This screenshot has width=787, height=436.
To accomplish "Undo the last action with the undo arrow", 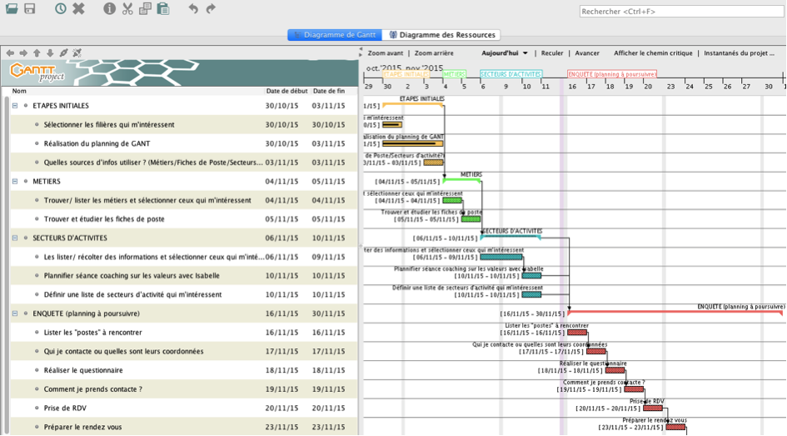I will [193, 8].
